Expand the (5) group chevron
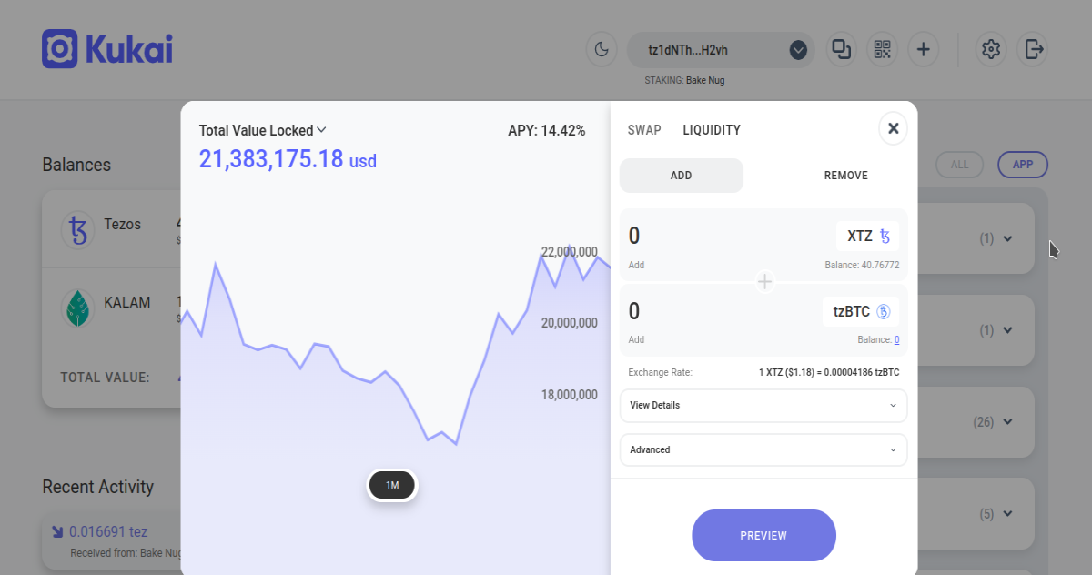This screenshot has width=1092, height=575. click(x=1007, y=514)
